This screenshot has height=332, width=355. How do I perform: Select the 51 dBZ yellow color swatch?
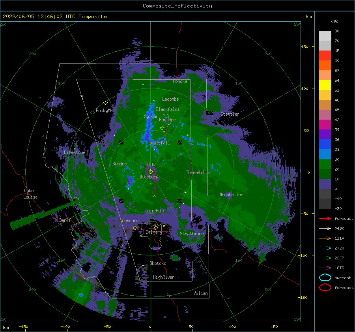325,85
